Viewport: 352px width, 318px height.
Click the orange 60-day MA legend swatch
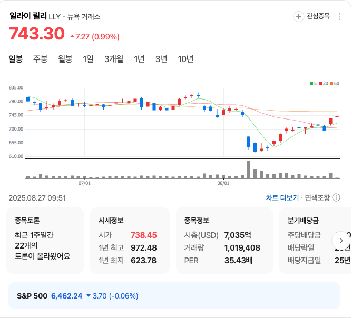tap(331, 83)
